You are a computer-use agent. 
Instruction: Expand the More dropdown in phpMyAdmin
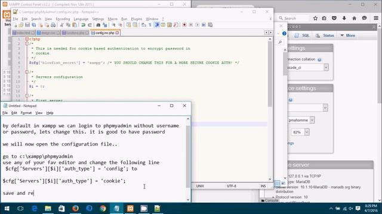point(347,36)
